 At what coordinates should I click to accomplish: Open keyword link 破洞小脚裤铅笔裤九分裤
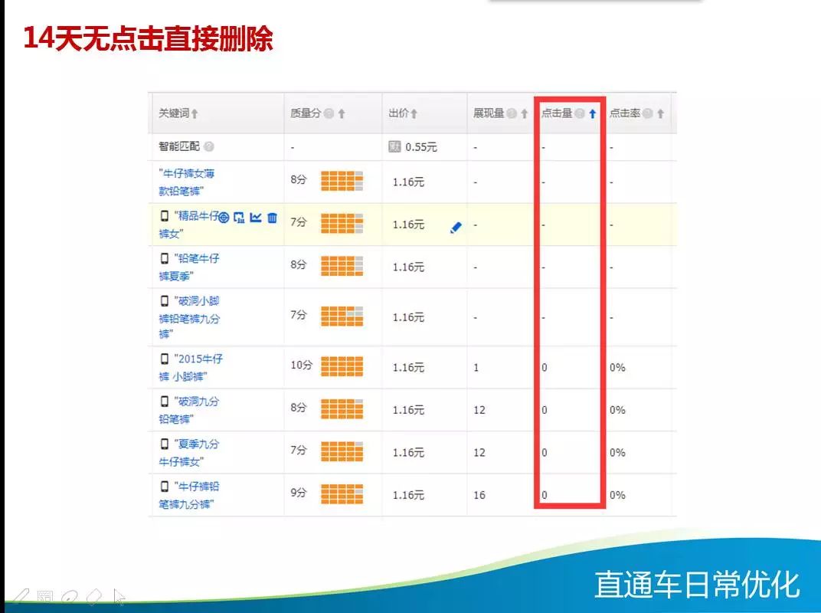coord(189,317)
